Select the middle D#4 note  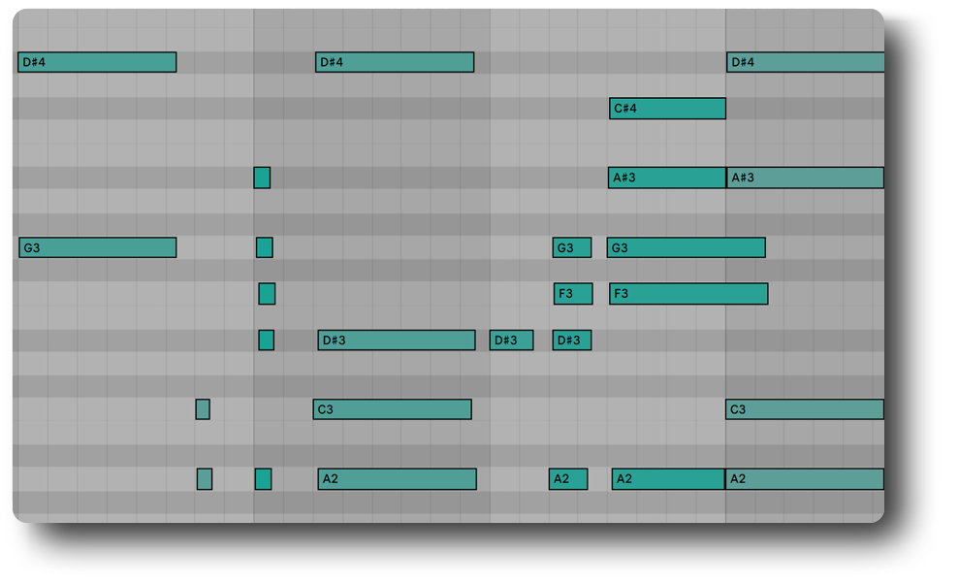coord(395,62)
